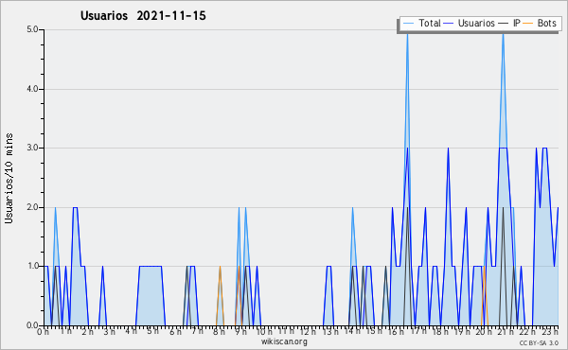Screen dimensions: 568x350
Task: Click the chart title Usuarios 2021-11-15
Action: click(143, 16)
